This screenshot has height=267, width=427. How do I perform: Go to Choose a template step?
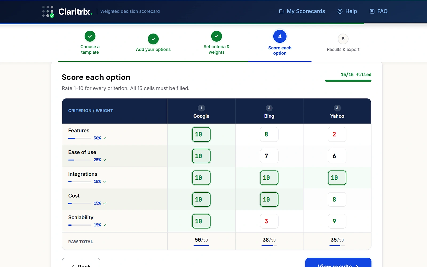point(90,43)
